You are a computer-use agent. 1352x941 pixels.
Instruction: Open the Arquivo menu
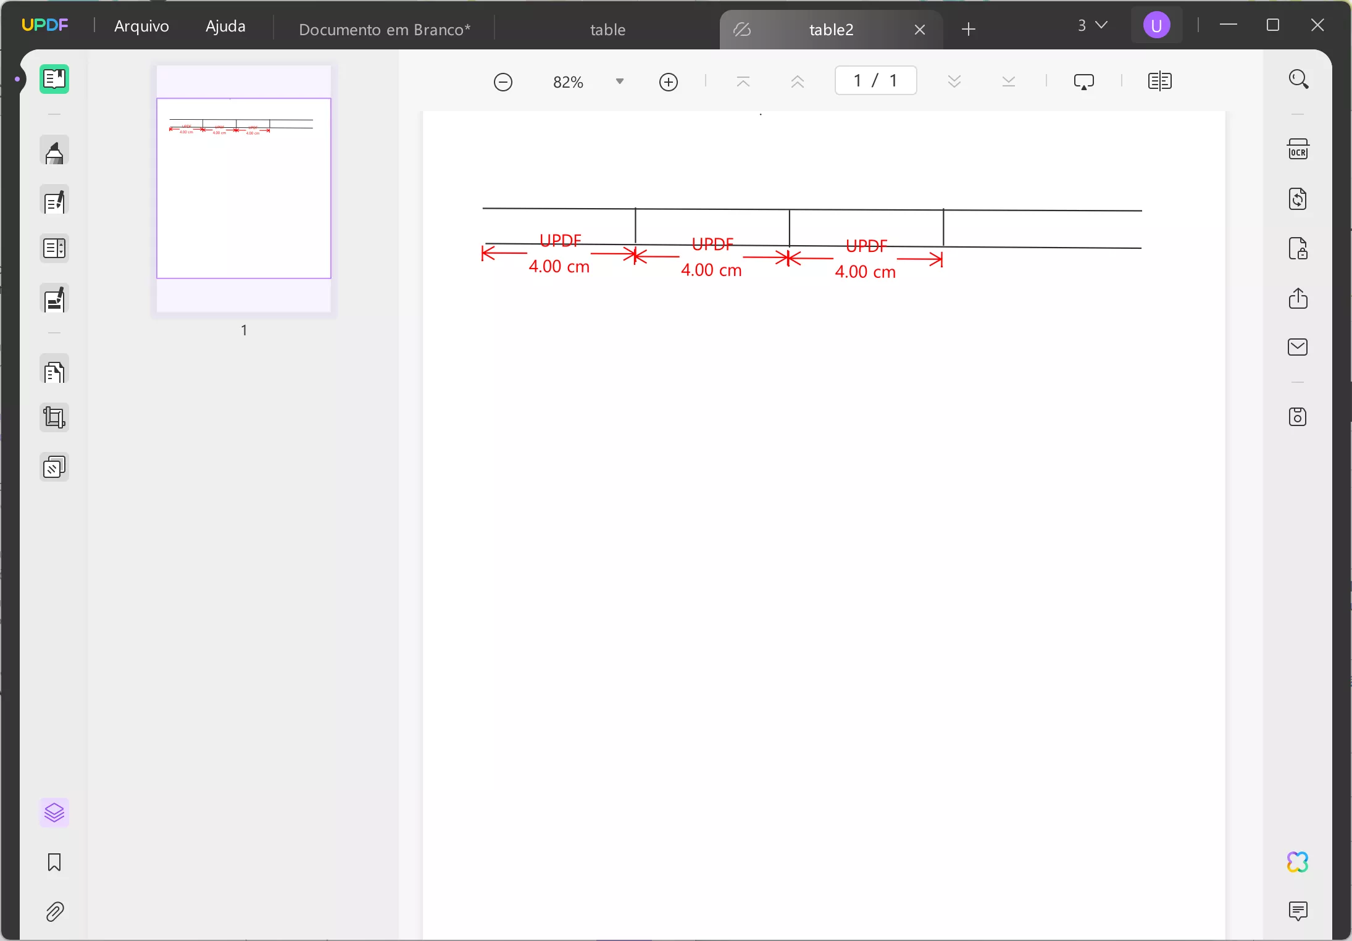pos(141,25)
